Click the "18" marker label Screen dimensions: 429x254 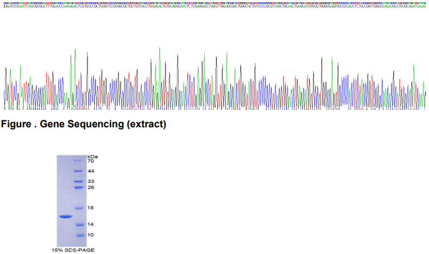tap(91, 208)
